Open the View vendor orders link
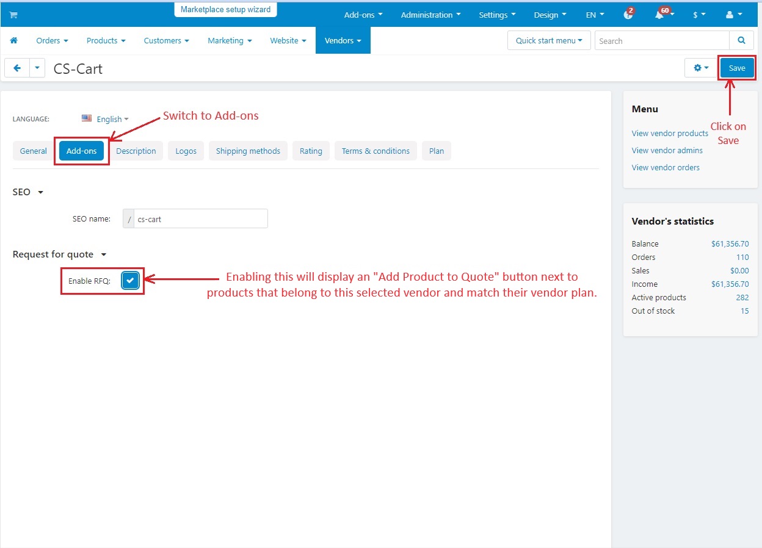This screenshot has width=762, height=548. pos(665,167)
